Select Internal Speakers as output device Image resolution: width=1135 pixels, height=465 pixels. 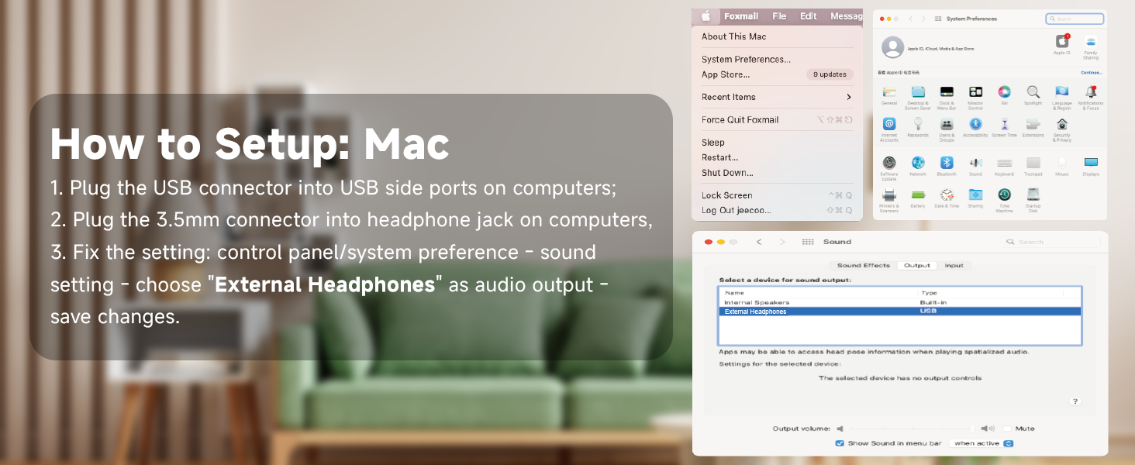tap(757, 301)
